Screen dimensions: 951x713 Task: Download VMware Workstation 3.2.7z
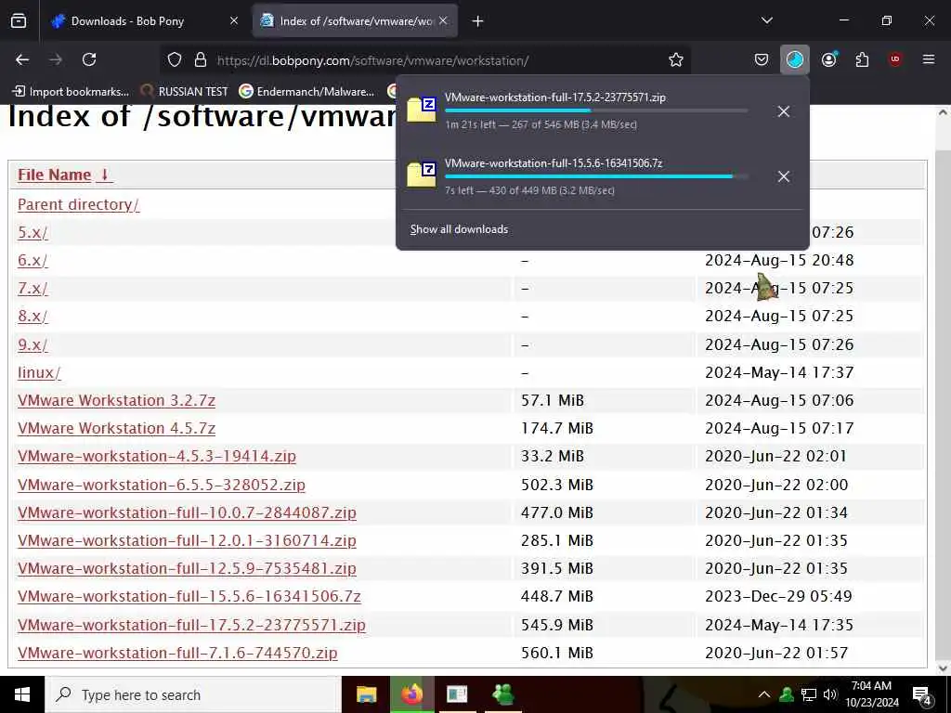(x=116, y=400)
